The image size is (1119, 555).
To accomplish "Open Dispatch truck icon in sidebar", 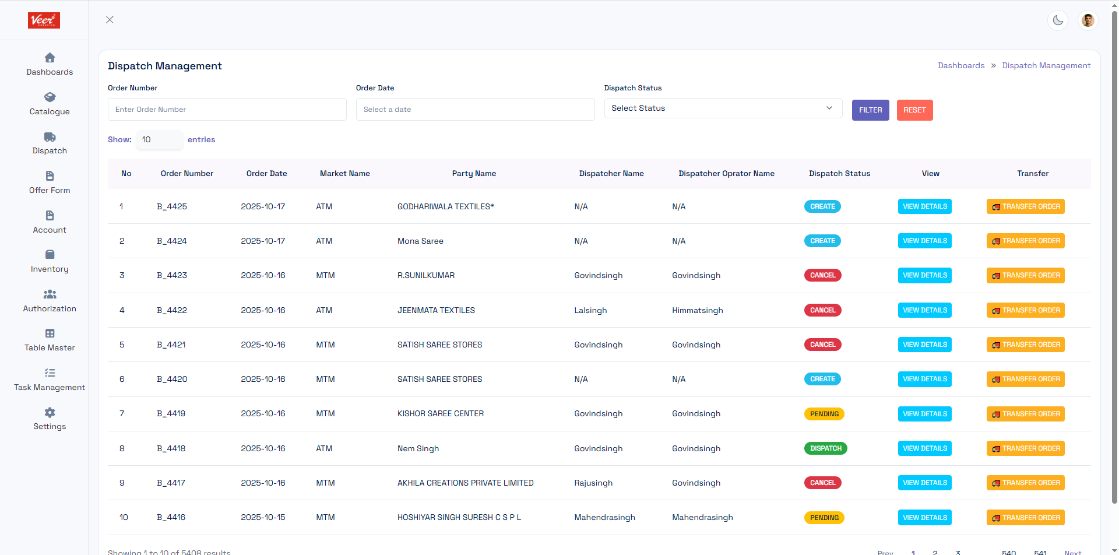I will 50,137.
